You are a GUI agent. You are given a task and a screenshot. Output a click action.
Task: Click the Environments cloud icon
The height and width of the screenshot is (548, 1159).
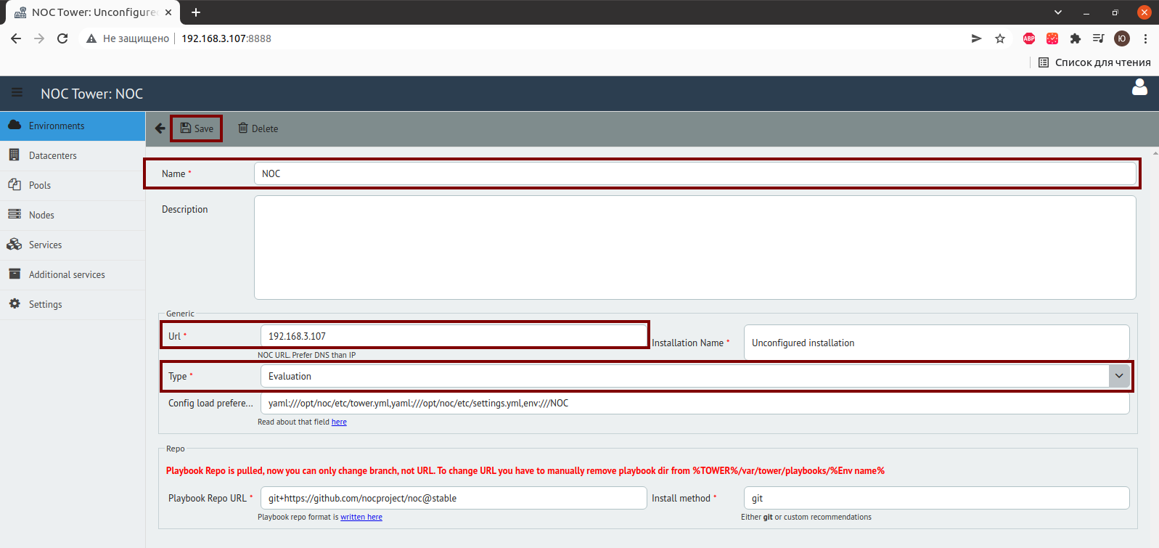point(15,125)
